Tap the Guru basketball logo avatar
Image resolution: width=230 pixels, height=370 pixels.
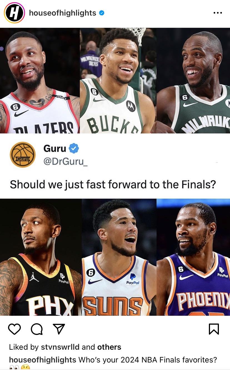(23, 155)
